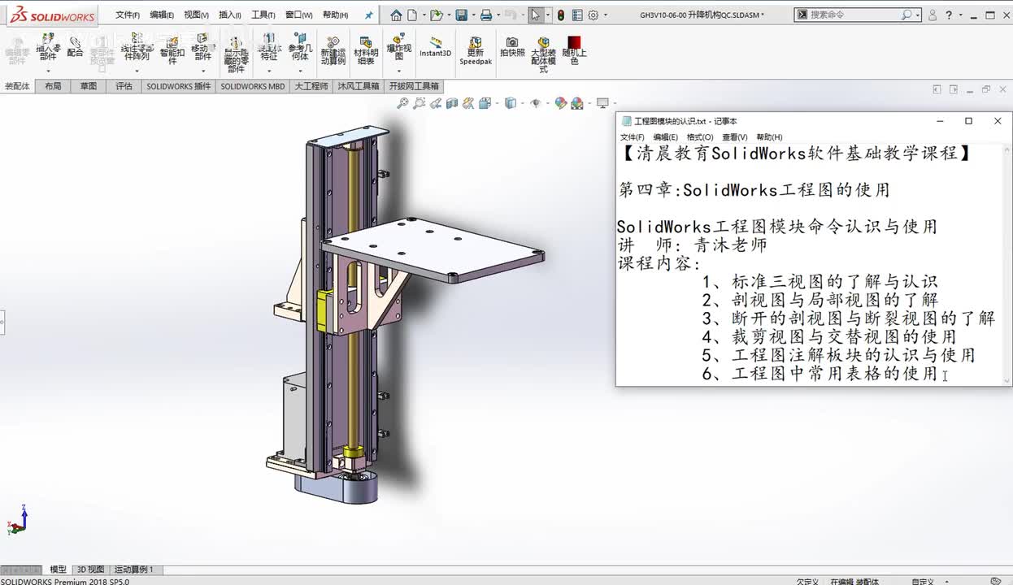Open 文件(F) menu in SolidWorks
Screen dimensions: 1013x585
point(128,15)
